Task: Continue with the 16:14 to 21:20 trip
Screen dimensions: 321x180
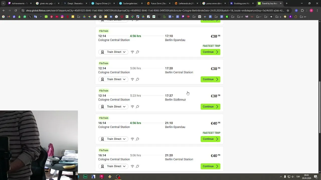Action: [x=210, y=166]
